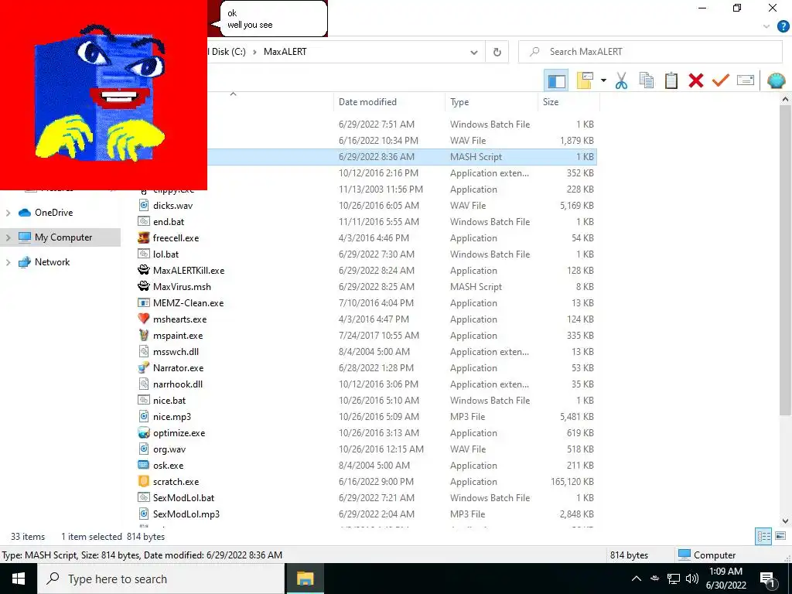This screenshot has width=792, height=594.
Task: Select OneDrive in the navigation pane
Action: pos(53,213)
